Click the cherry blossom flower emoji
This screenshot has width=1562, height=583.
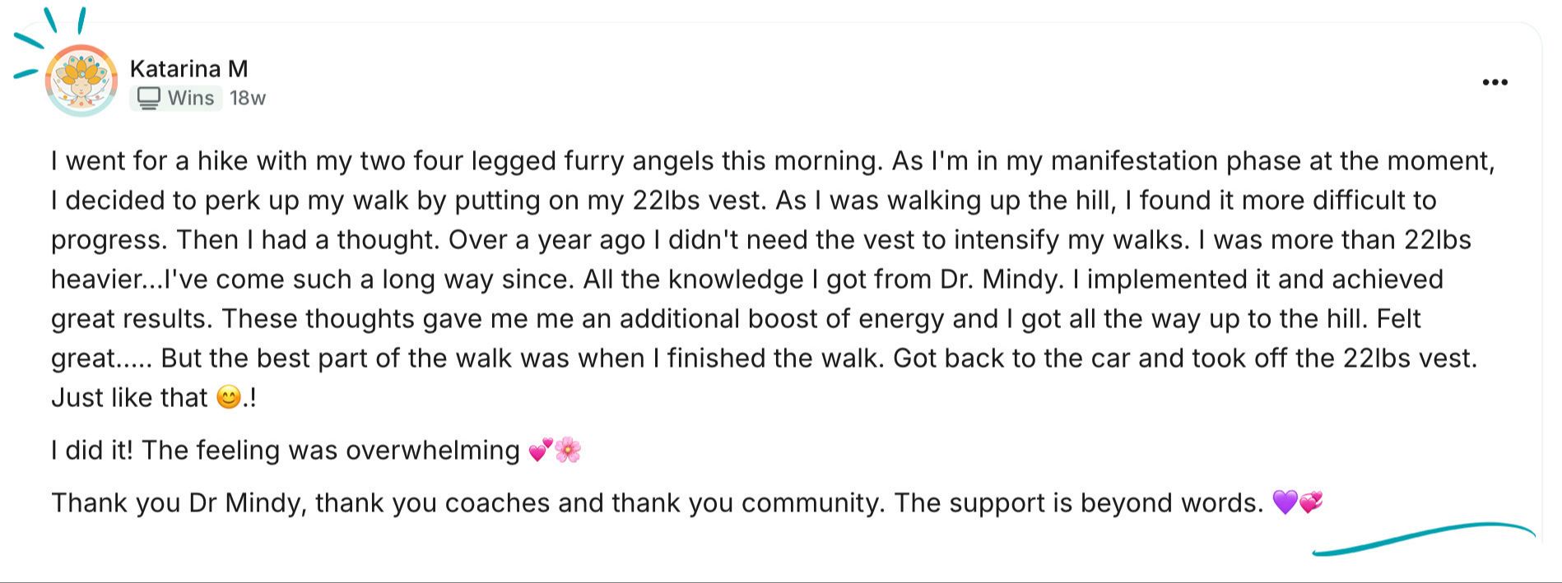568,451
